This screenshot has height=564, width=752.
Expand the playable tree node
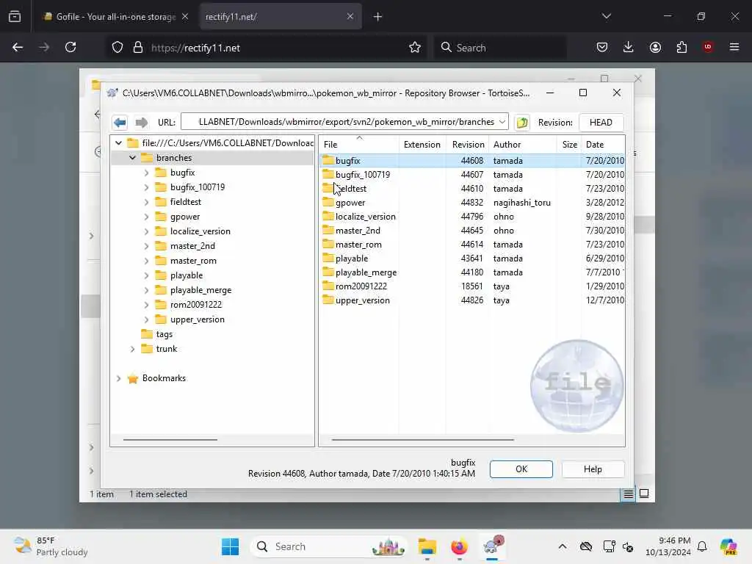click(146, 275)
